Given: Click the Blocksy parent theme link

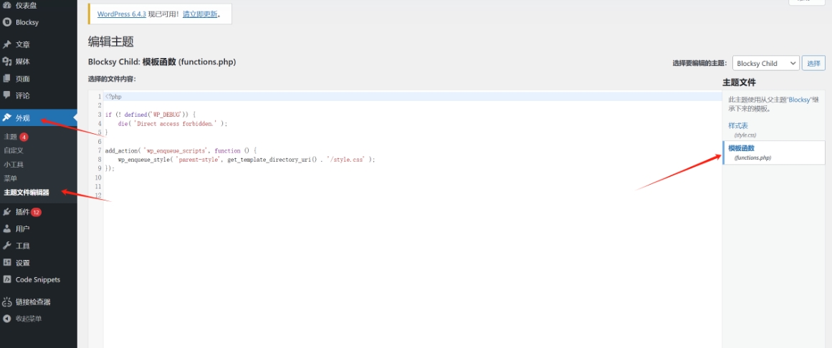Looking at the screenshot, I should tap(800, 100).
